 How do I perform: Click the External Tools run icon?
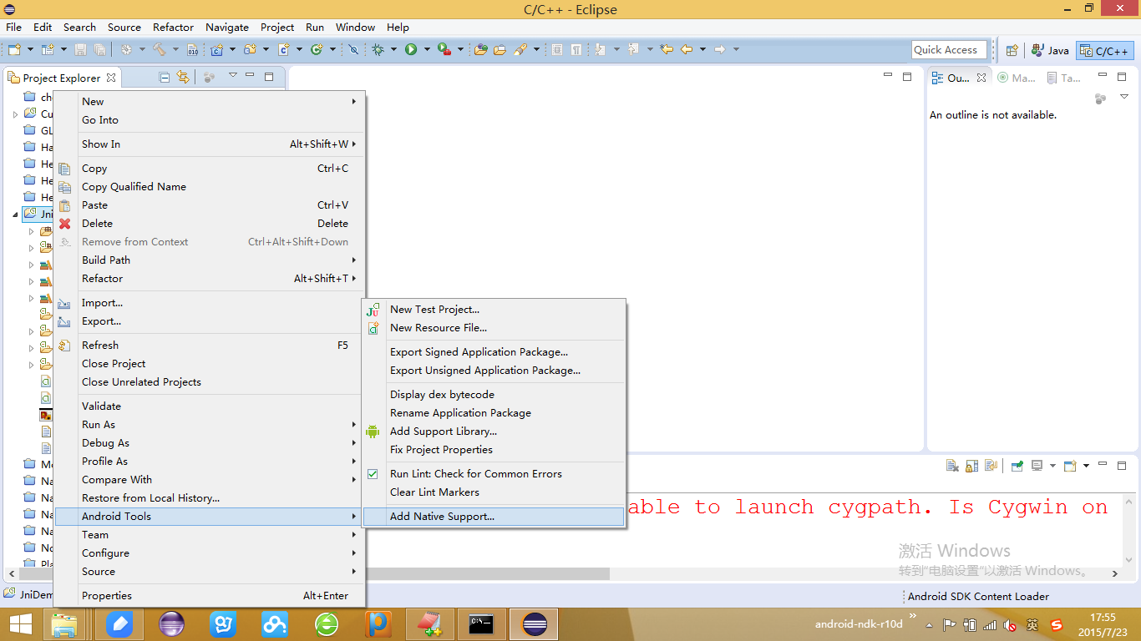pos(444,49)
